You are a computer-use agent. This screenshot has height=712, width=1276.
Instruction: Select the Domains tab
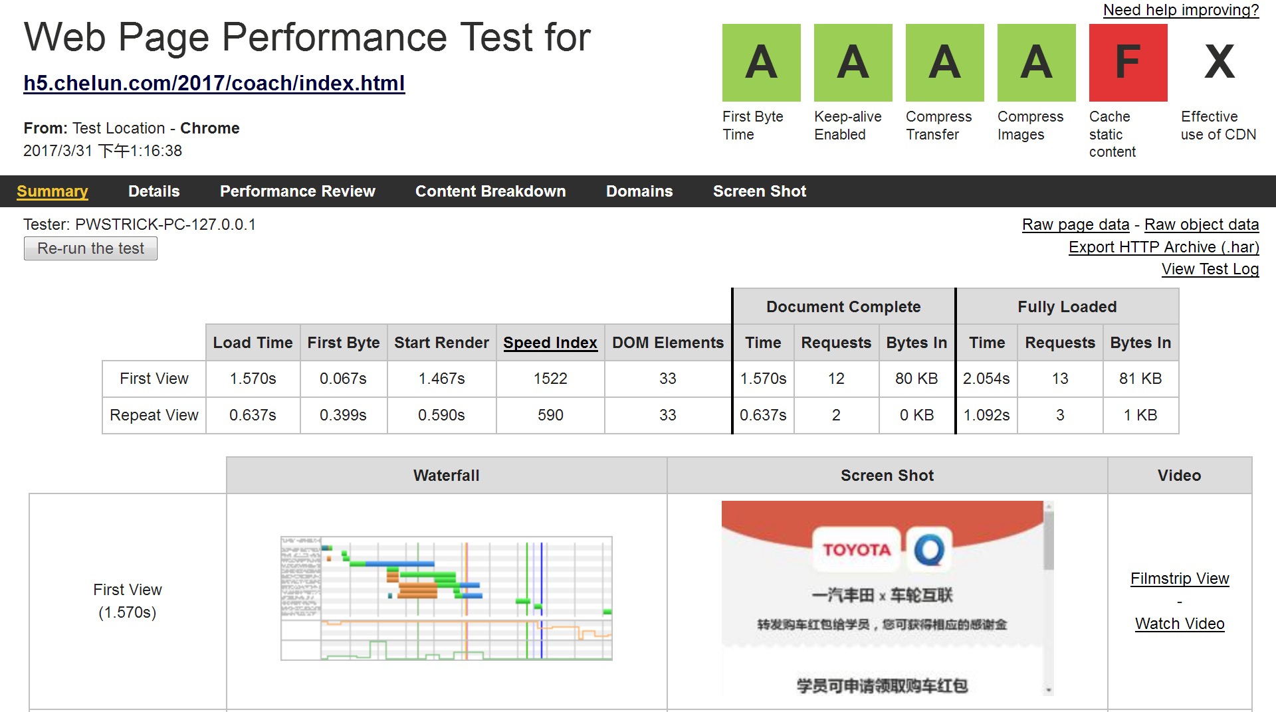point(639,191)
